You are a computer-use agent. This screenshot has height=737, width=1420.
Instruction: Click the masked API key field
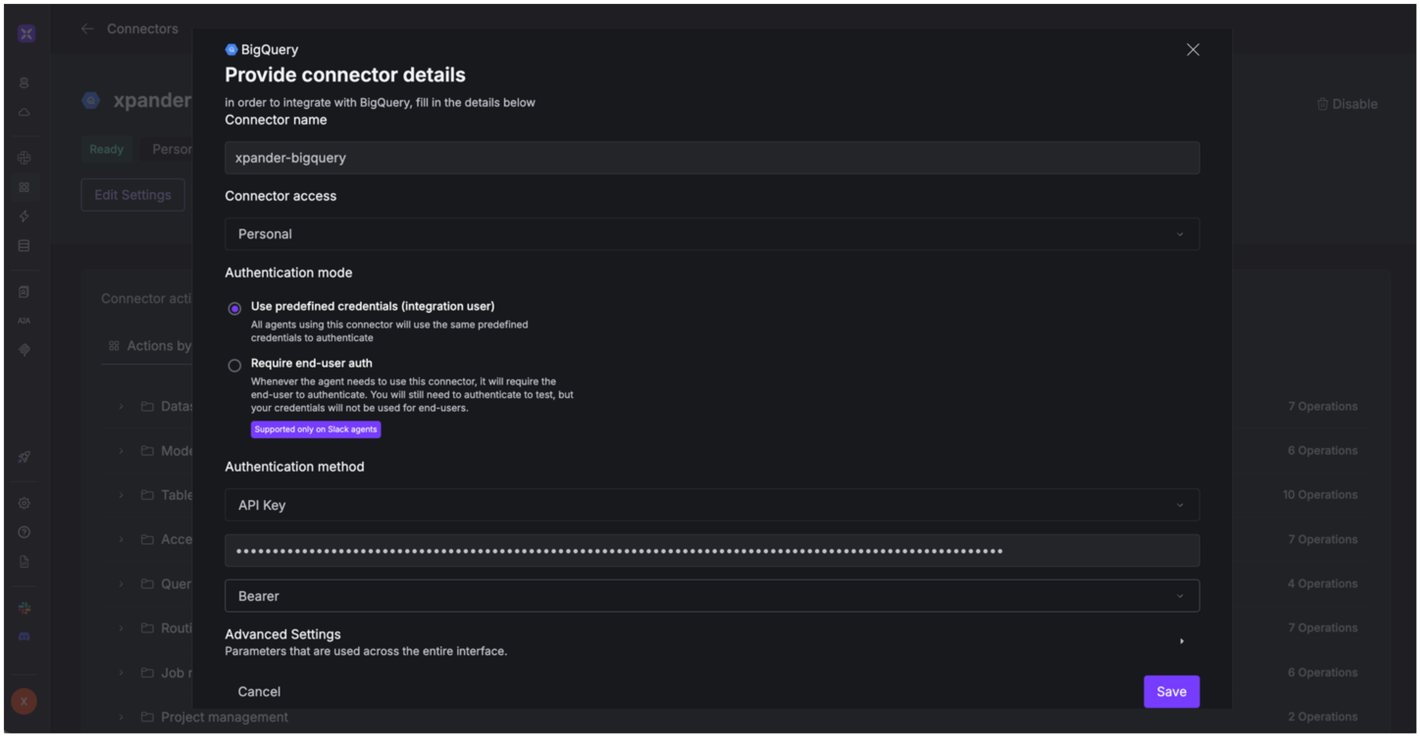point(712,551)
